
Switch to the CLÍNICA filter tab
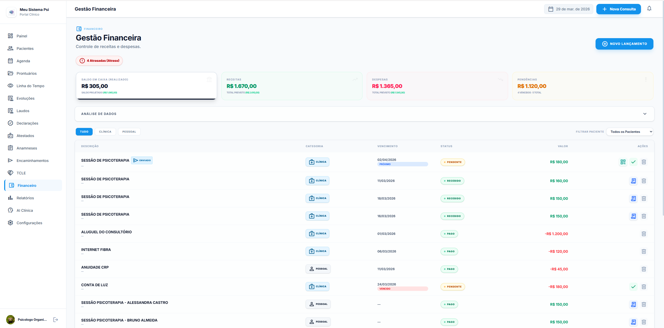click(x=105, y=132)
